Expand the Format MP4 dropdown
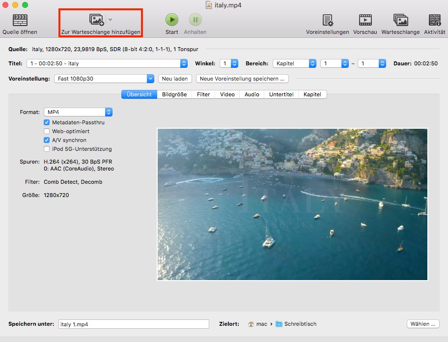This screenshot has width=448, height=342. tap(78, 112)
